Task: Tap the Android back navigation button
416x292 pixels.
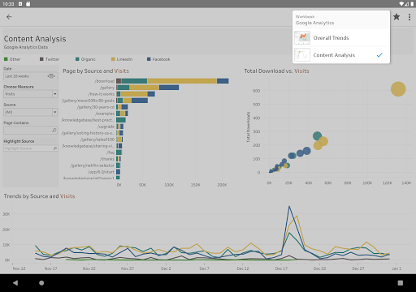Action: (x=15, y=283)
